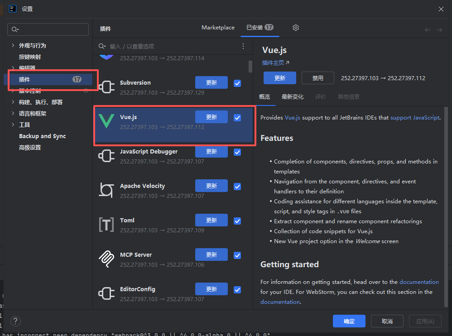The width and height of the screenshot is (452, 336).
Task: Select 高级设置 in the settings tree
Action: 30,148
